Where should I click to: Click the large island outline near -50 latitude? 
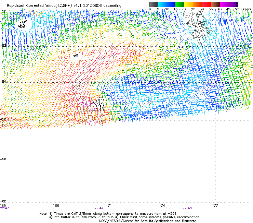pyautogui.click(x=23, y=24)
